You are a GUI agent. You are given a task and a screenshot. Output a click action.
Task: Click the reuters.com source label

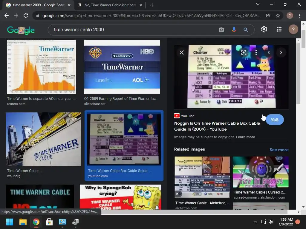(x=16, y=104)
